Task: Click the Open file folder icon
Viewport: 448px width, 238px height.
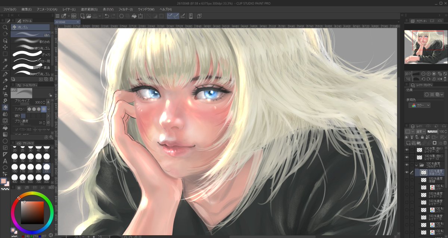Action: pos(88,16)
